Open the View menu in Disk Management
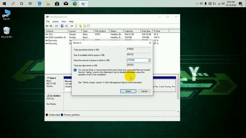Image resolution: width=246 pixels, height=138 pixels. tap(64, 21)
